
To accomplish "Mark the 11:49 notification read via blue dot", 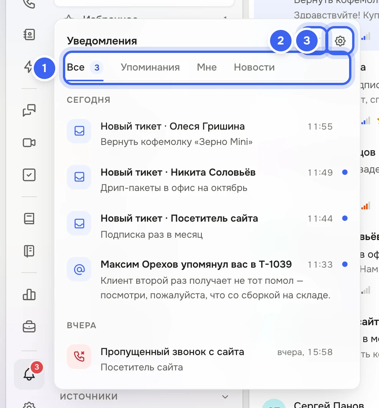I will [345, 172].
